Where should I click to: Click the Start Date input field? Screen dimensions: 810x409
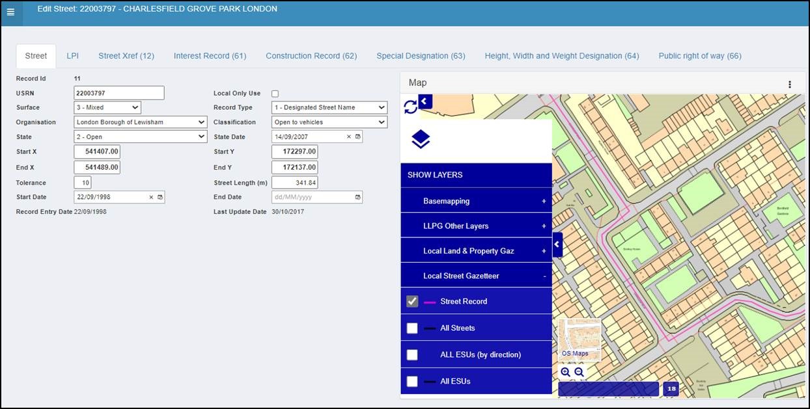point(120,197)
